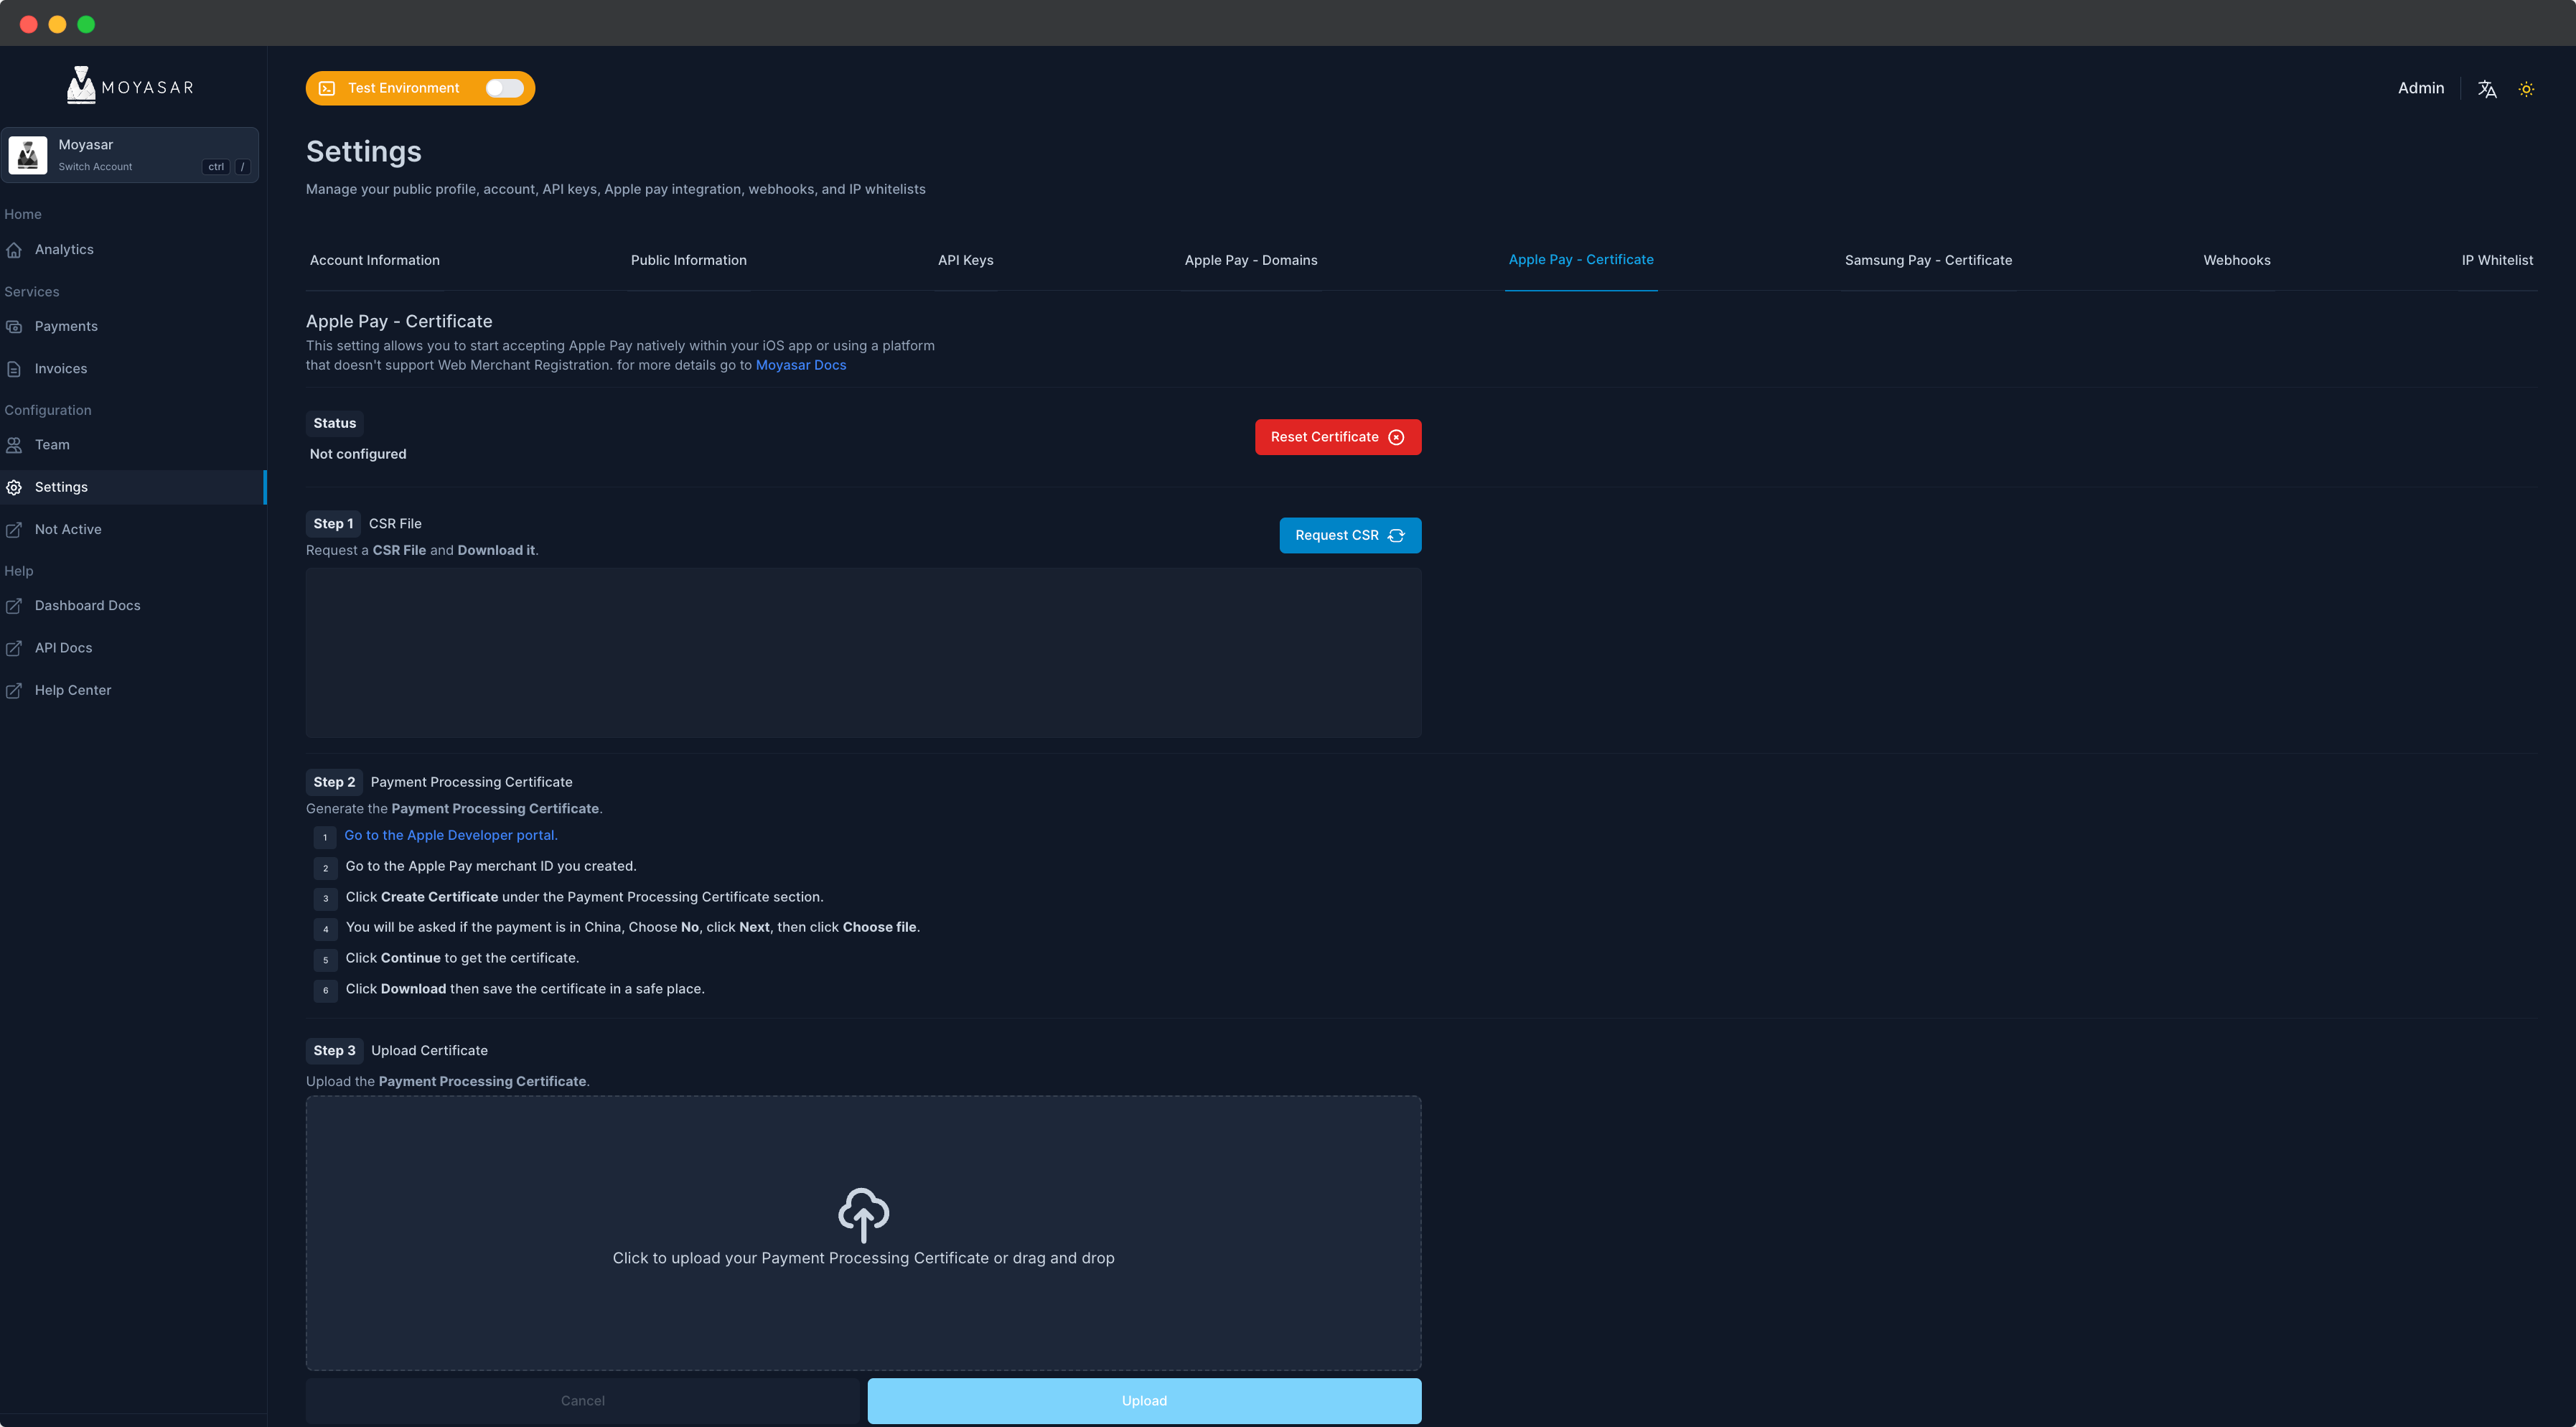2576x1427 pixels.
Task: Click the Invoices document icon
Action: pyautogui.click(x=14, y=369)
